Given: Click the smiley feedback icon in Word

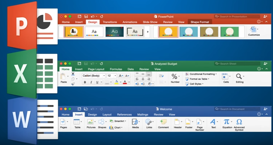Looking at the screenshot, I should tap(259, 114).
